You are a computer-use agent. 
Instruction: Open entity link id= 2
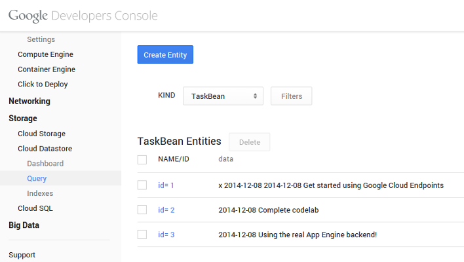[166, 210]
